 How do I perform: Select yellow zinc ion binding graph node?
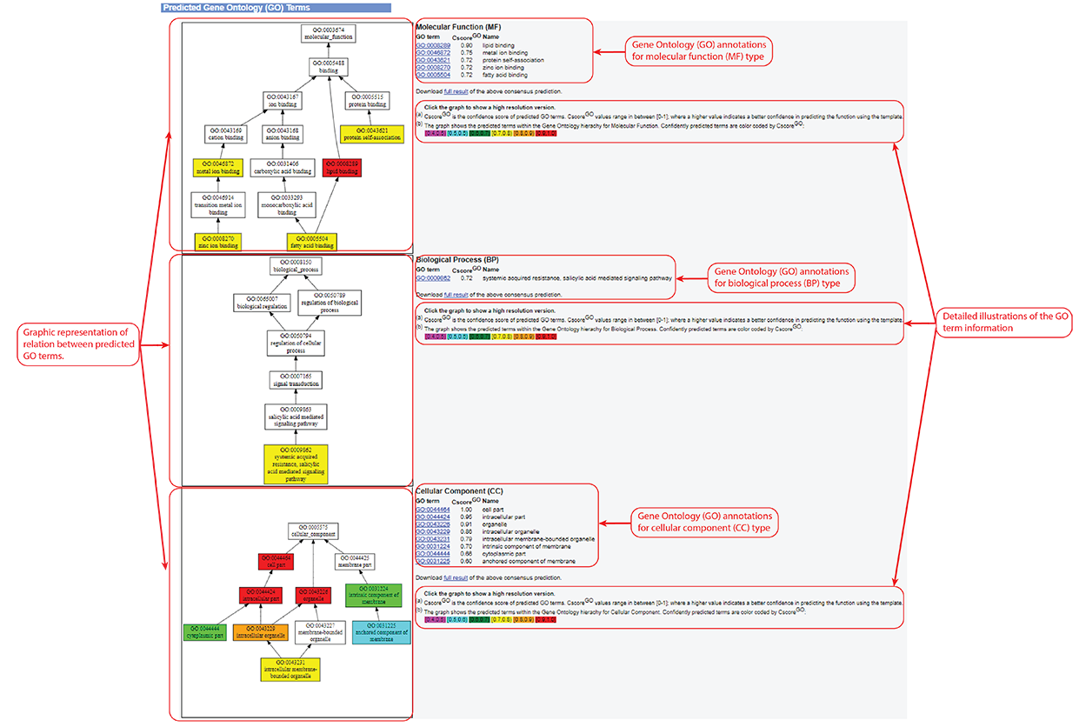pos(216,241)
